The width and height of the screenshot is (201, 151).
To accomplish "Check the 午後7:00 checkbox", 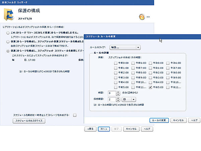I will (168, 68).
